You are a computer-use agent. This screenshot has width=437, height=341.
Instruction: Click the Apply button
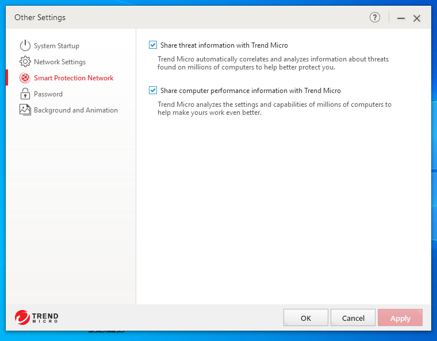(400, 317)
